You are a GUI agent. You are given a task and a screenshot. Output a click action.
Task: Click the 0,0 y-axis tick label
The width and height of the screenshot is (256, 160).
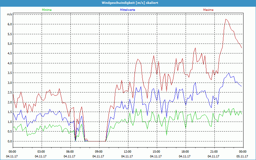click(10, 141)
